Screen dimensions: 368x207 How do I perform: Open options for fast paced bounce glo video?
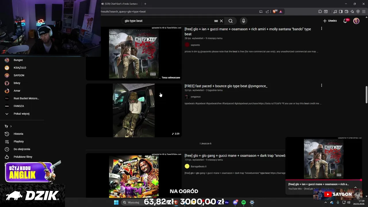tap(321, 85)
